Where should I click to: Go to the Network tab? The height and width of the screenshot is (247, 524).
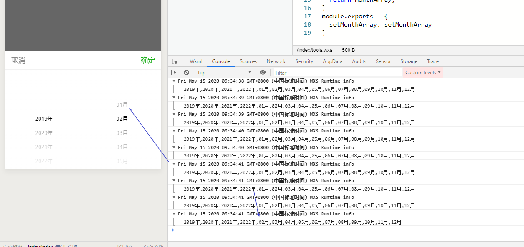[x=276, y=61]
